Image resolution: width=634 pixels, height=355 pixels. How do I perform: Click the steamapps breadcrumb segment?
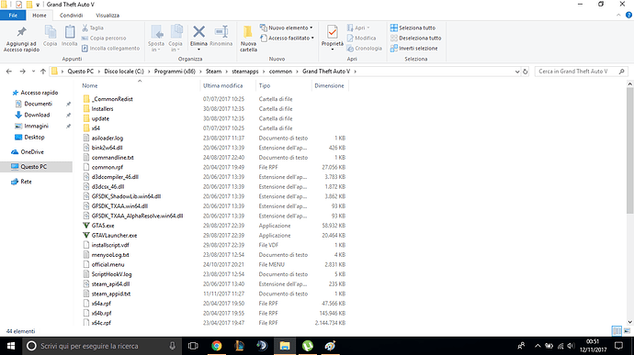tap(245, 71)
